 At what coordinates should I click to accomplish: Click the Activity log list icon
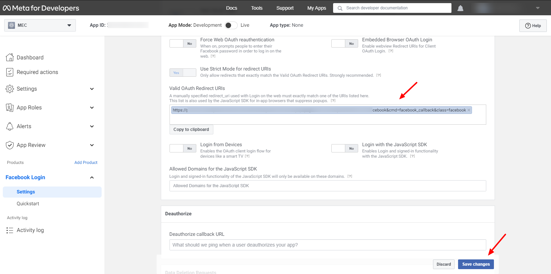coord(10,230)
